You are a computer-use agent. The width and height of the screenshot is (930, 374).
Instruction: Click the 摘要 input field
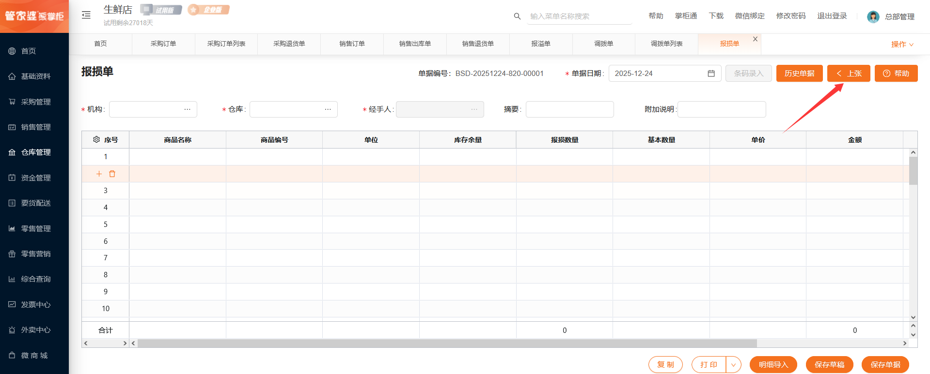tap(569, 109)
